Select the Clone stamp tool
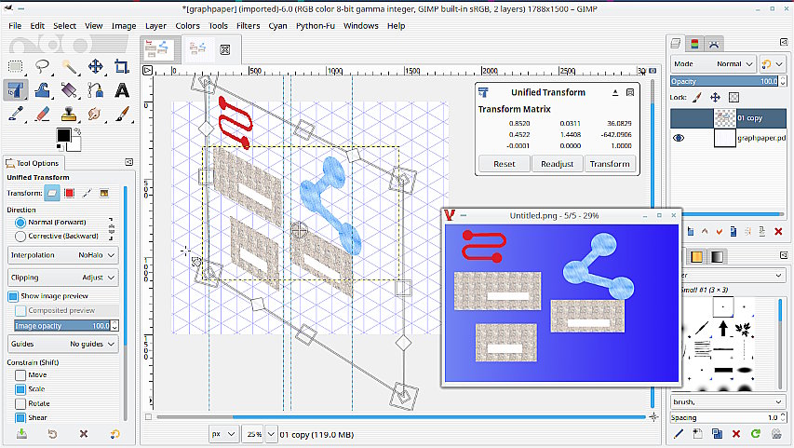794x448 pixels. point(69,114)
